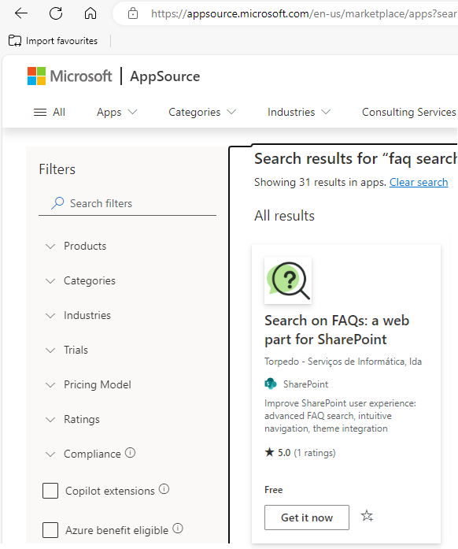Open the hamburger All menu icon
This screenshot has height=549, width=458.
(40, 113)
